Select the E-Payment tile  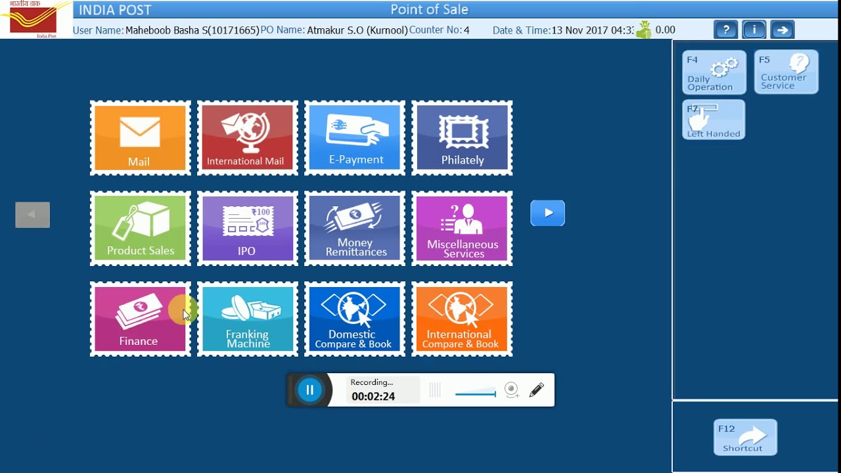click(x=355, y=138)
